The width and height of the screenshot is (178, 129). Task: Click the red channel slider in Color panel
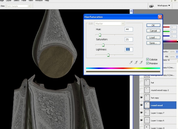pyautogui.click(x=166, y=27)
